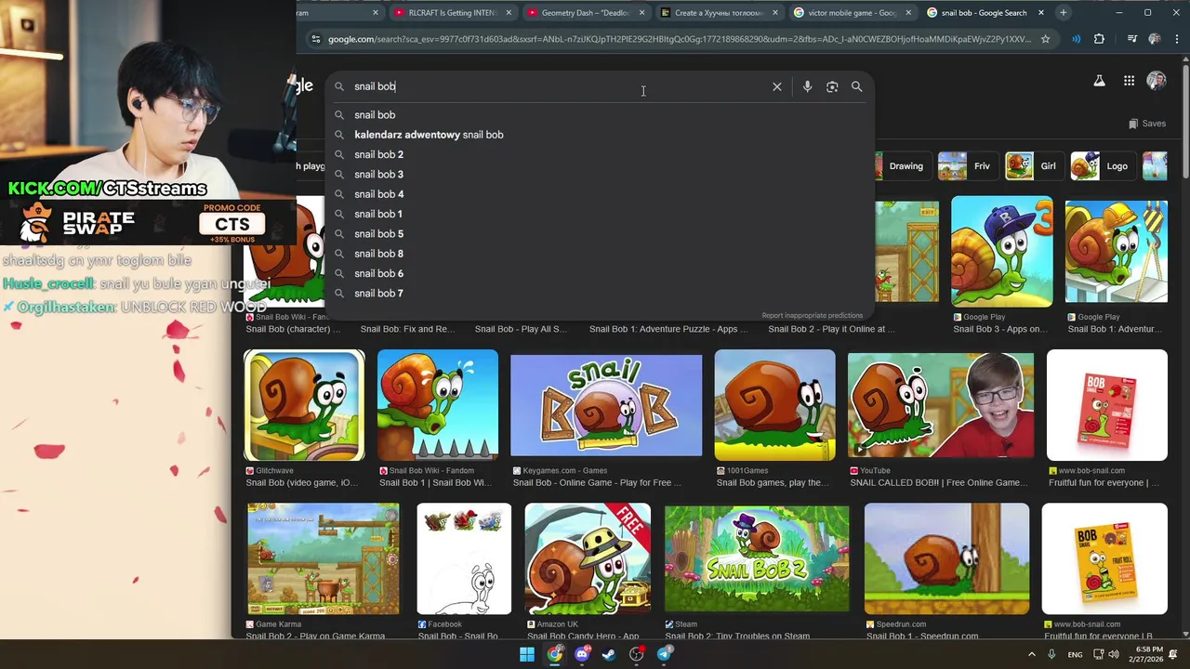This screenshot has width=1190, height=669.
Task: Open the Windows Start menu
Action: [527, 654]
